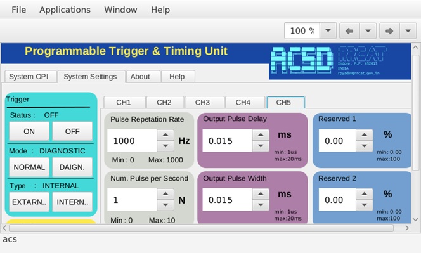Open the Help tab below the title
Screen dimensions: 421x253
(x=178, y=77)
